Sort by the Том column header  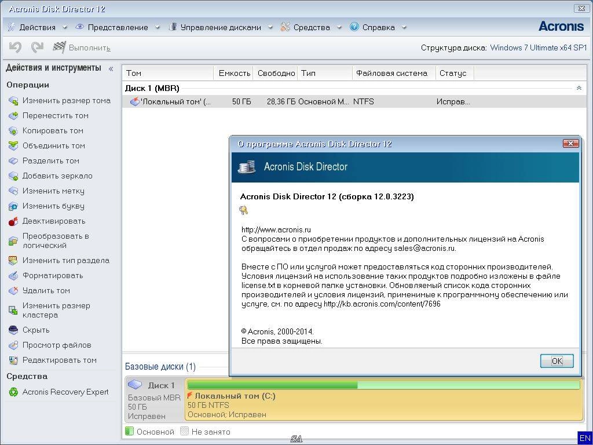(x=168, y=73)
